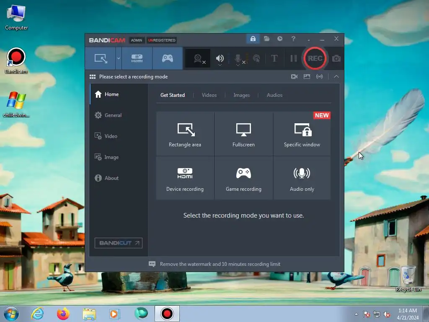Choose the Specific window recording tile
The image size is (429, 322).
point(302,134)
